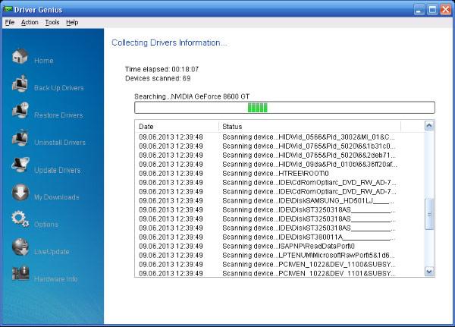455x327 pixels.
Task: Click the Driver Genius title bar icon
Action: coord(8,9)
